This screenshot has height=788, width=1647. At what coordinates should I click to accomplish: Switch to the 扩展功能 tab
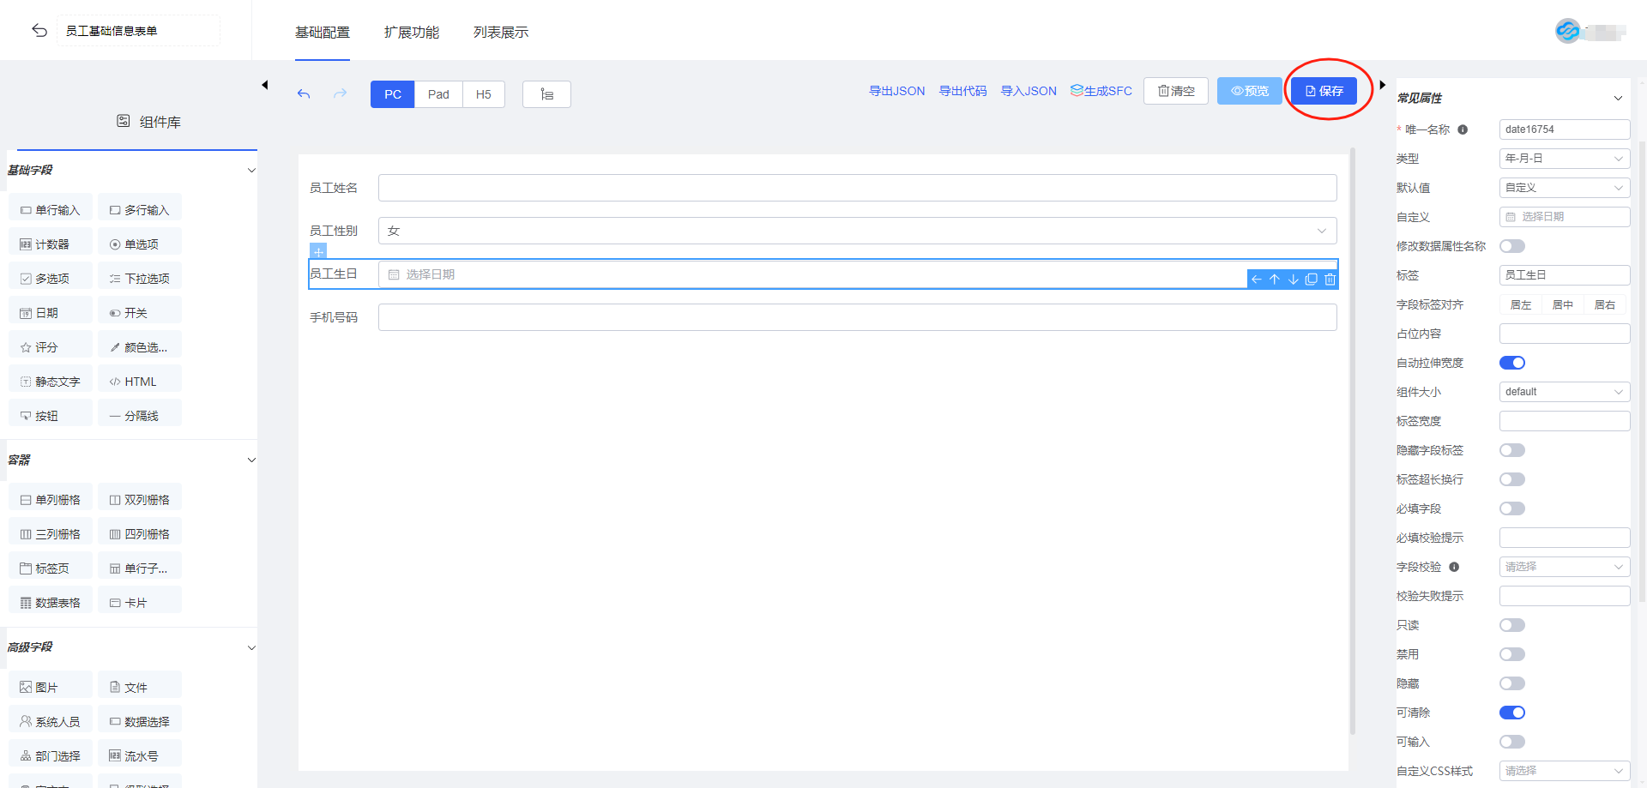pos(411,33)
